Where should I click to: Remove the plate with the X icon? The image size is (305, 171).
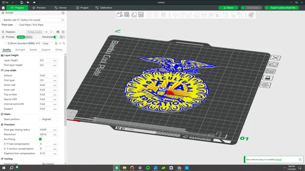(275, 58)
